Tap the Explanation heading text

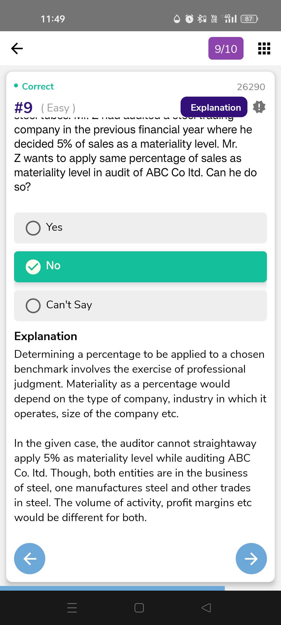coord(46,336)
